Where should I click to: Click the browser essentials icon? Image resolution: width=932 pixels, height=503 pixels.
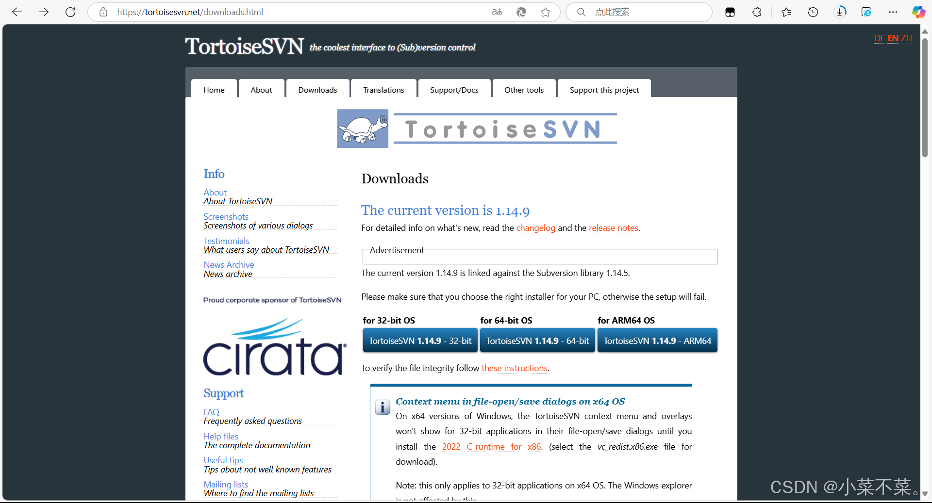(x=866, y=12)
